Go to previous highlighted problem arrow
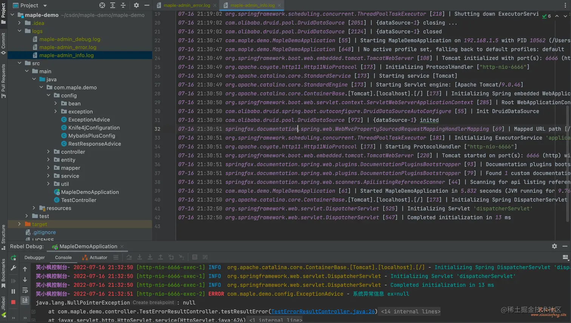This screenshot has height=323, width=571. click(557, 16)
